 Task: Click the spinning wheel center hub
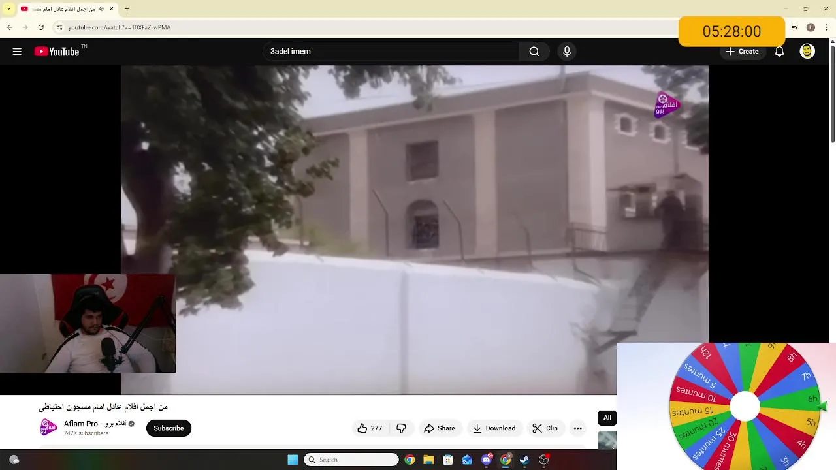click(x=745, y=407)
